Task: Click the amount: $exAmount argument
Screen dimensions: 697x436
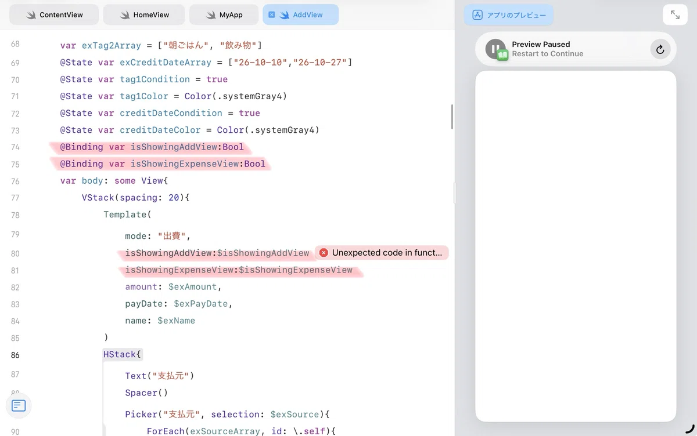Action: [174, 286]
